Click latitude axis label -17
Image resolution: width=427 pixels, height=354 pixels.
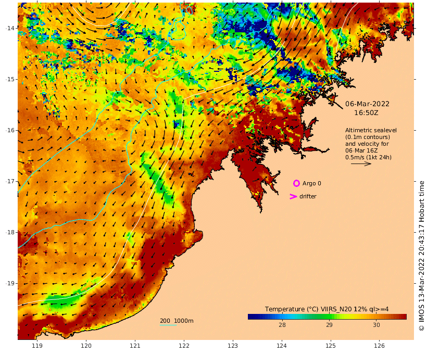click(x=10, y=181)
